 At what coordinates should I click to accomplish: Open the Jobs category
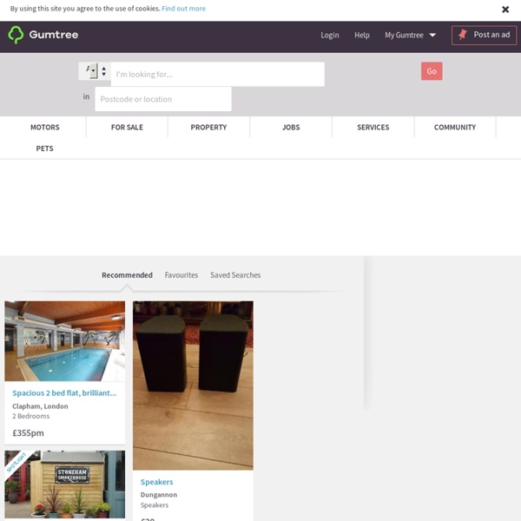tap(291, 128)
